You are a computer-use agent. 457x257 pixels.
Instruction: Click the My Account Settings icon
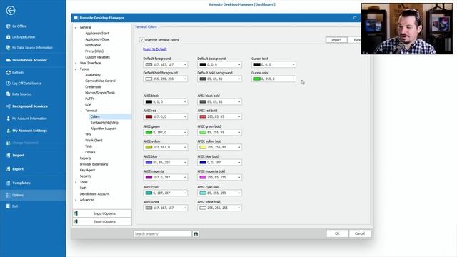point(8,131)
